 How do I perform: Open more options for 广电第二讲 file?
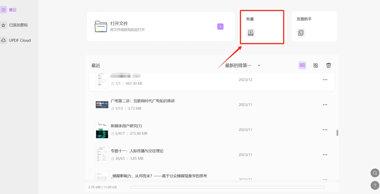click(x=325, y=105)
